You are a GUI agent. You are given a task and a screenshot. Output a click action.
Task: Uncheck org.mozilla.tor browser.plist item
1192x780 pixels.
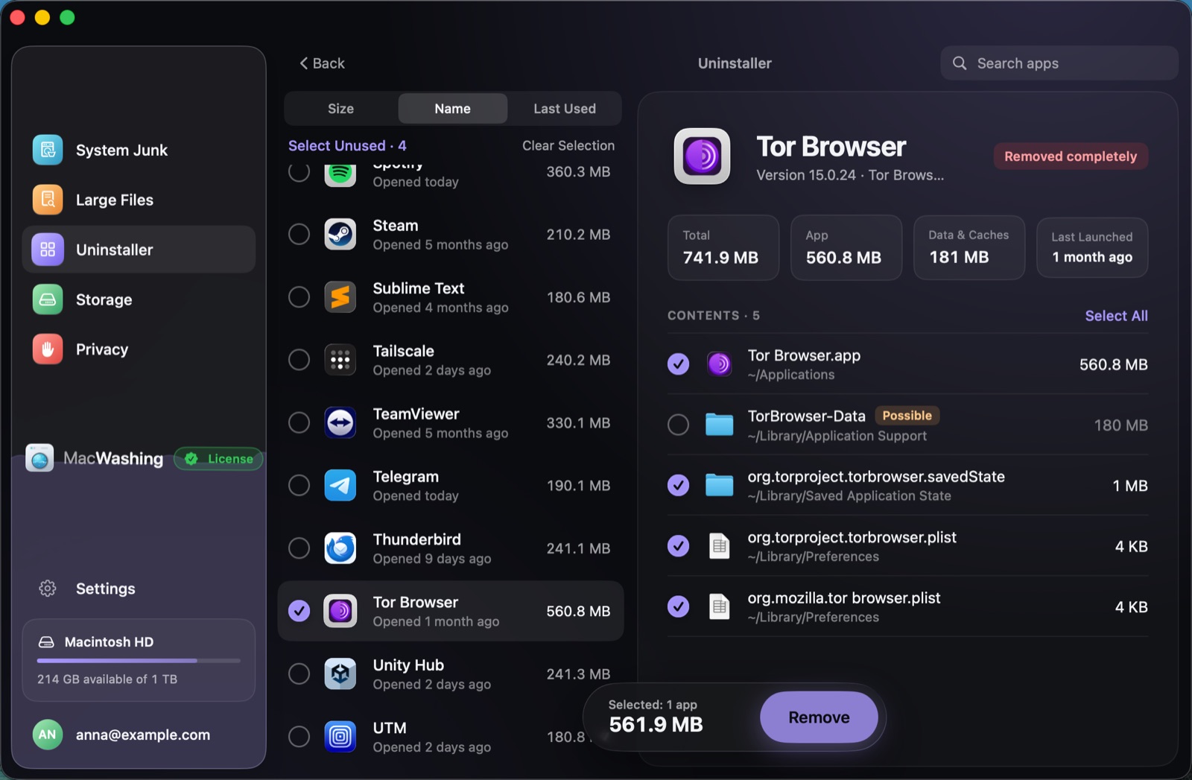click(678, 606)
